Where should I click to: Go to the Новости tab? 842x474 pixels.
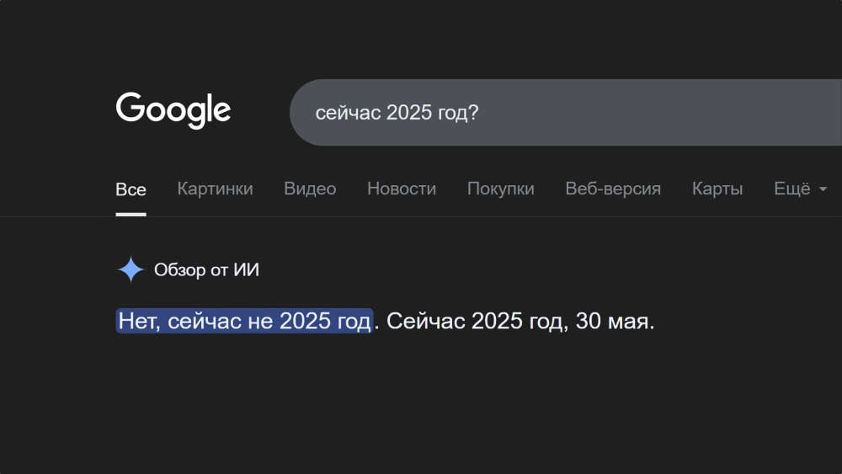point(402,189)
